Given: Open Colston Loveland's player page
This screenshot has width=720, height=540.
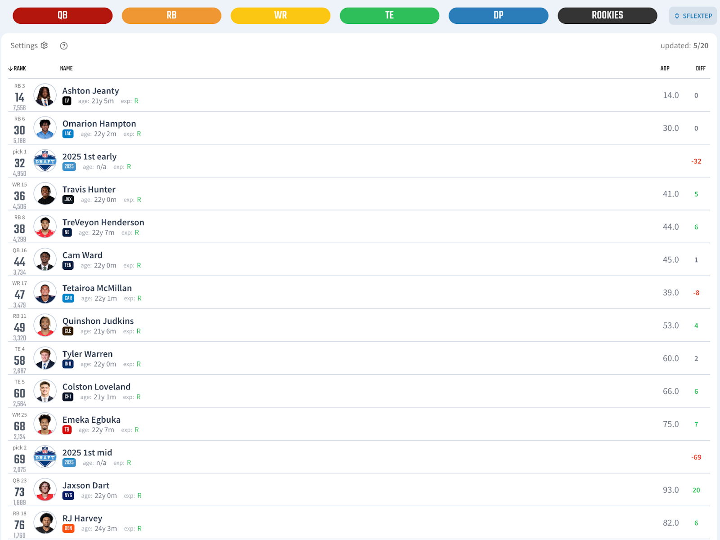Looking at the screenshot, I should tap(96, 387).
